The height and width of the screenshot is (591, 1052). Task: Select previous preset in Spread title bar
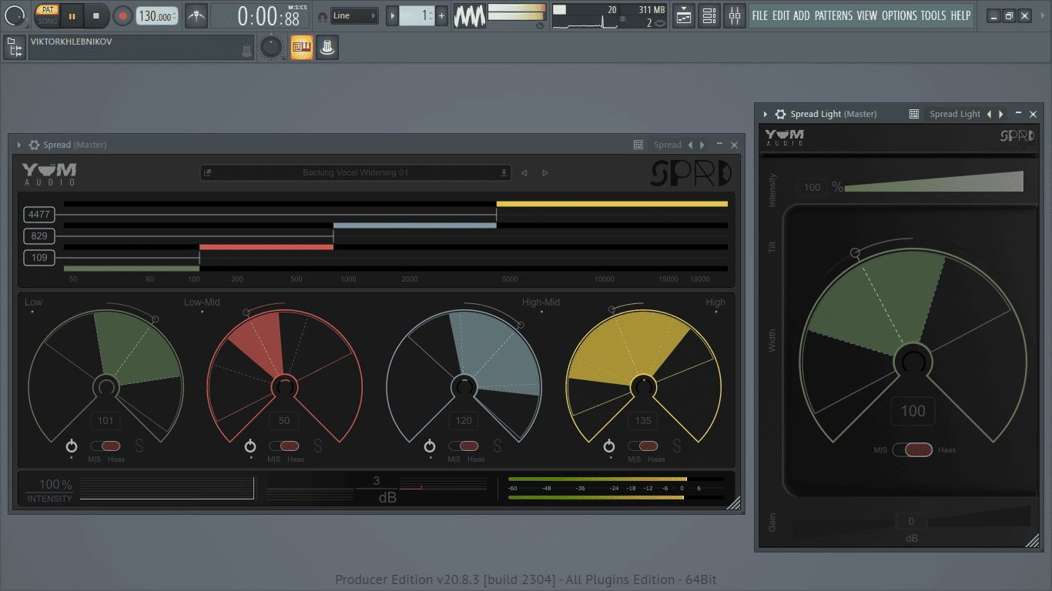690,145
